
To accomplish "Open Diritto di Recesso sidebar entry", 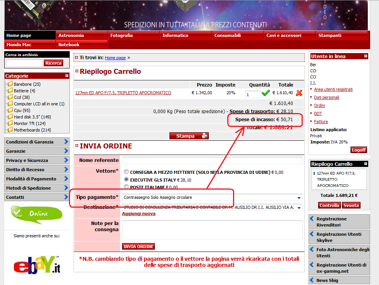I will pos(37,169).
